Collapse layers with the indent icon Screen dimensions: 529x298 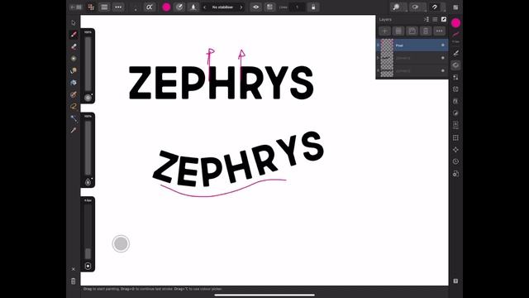(427, 19)
